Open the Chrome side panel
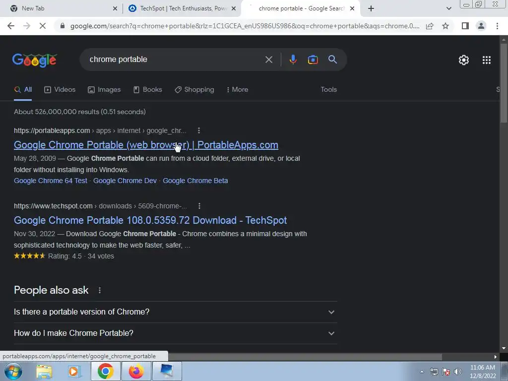Screen dimensions: 508x381 465,26
